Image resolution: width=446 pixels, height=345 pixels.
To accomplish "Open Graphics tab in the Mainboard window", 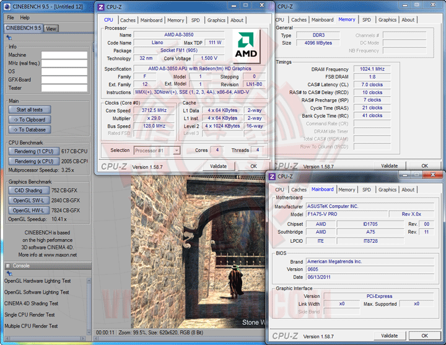I will coord(387,190).
